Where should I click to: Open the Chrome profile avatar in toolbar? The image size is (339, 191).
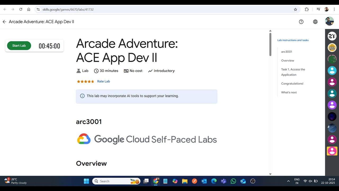point(326,9)
